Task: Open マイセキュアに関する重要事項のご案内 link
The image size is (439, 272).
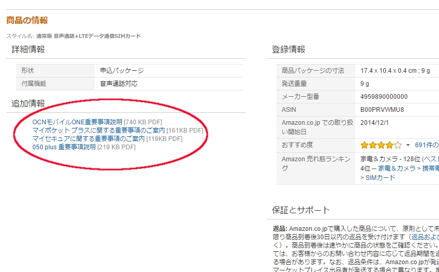Action: click(x=89, y=139)
